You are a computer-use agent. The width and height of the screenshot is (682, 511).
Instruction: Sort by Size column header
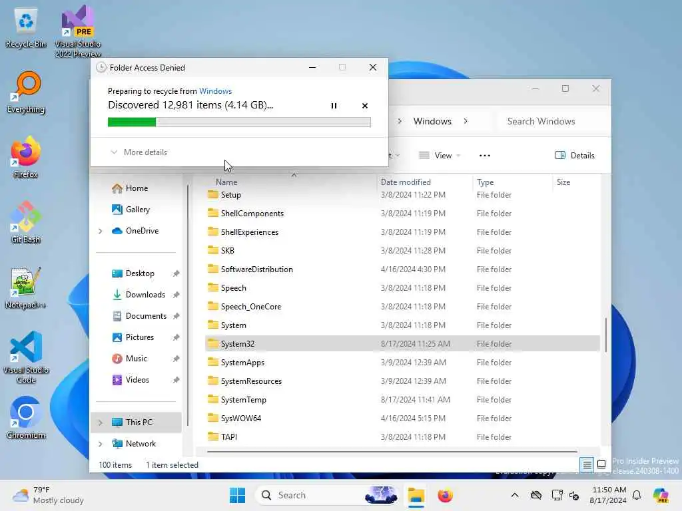[563, 182]
